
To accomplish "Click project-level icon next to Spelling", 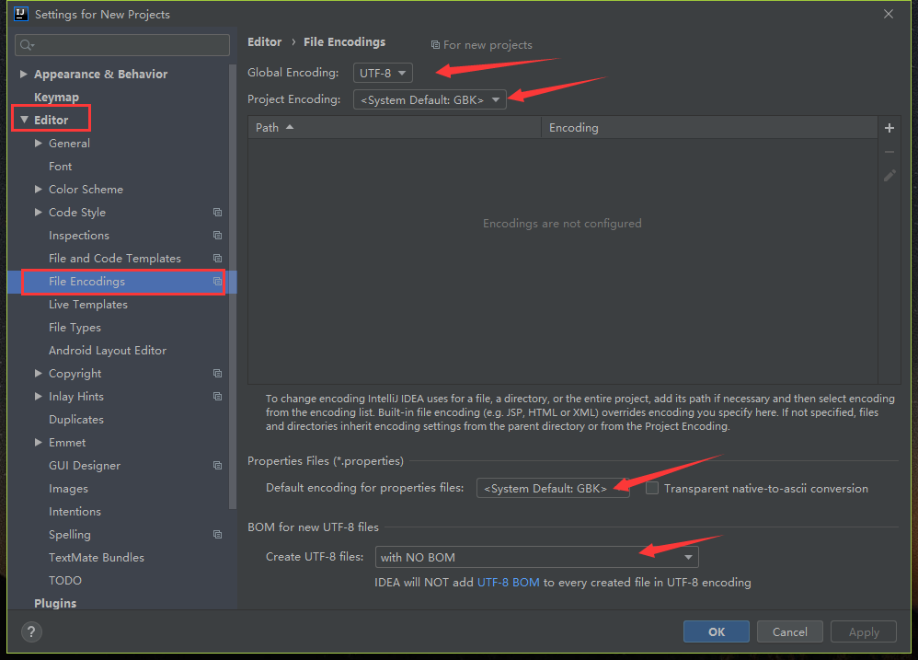I will (x=217, y=534).
